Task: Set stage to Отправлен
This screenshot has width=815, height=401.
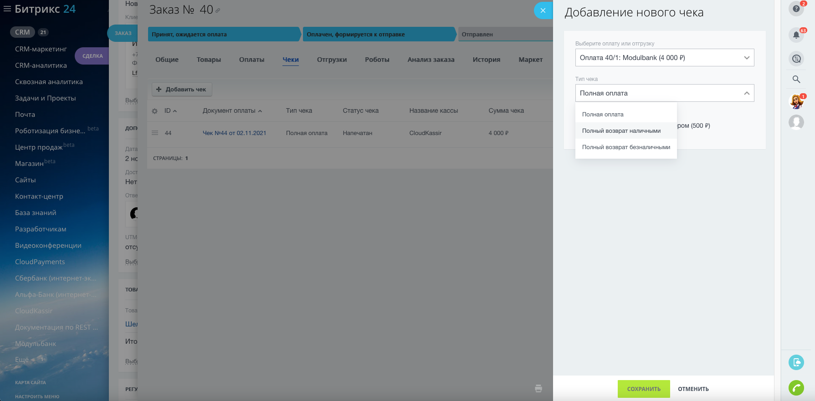Action: (x=505, y=34)
